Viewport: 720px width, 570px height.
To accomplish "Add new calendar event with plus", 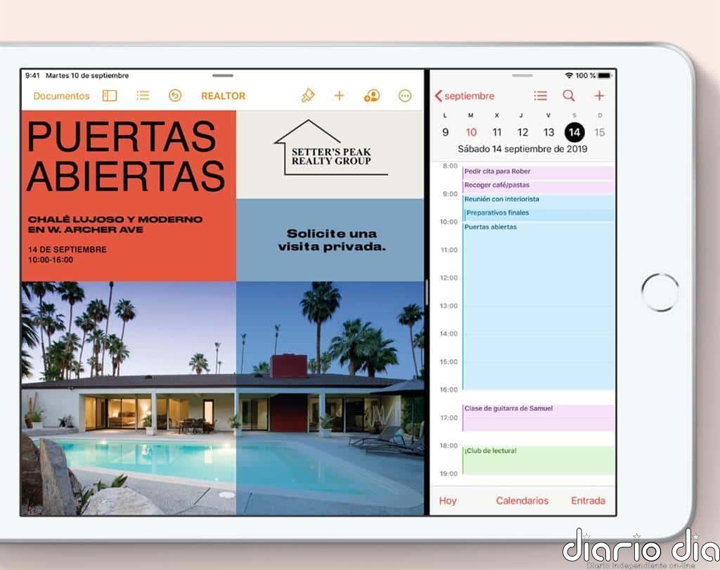I will click(x=599, y=96).
